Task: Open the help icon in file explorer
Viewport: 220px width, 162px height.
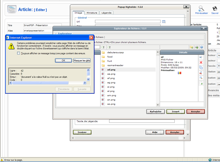Action: point(201,47)
